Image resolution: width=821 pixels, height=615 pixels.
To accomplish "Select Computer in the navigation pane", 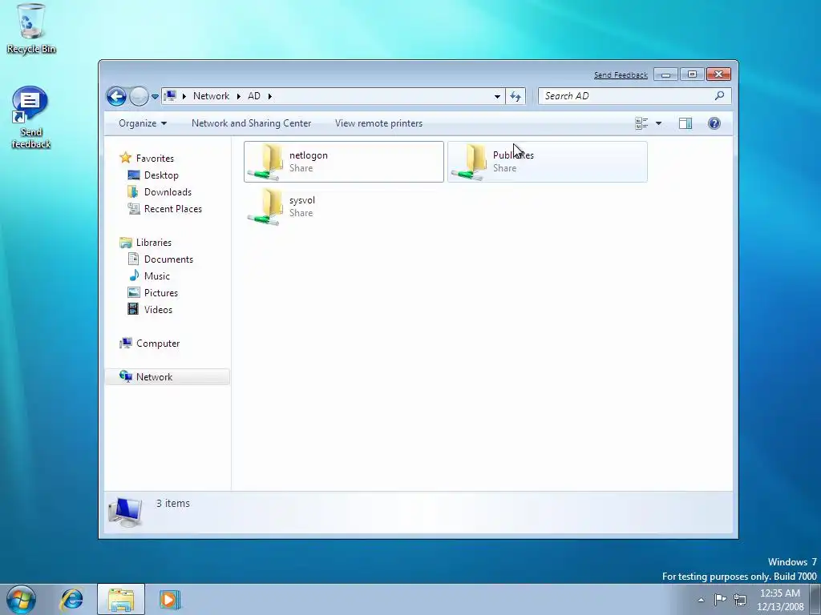I will point(158,344).
